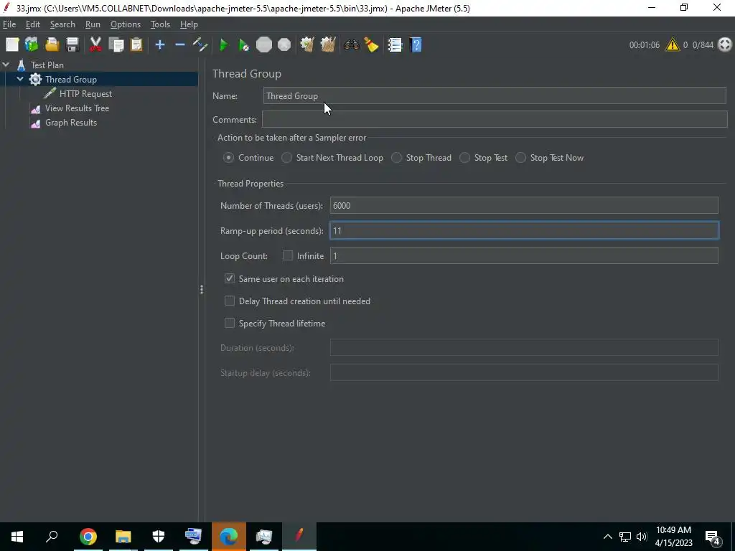735x551 pixels.
Task: Click Start no pauses icon
Action: pyautogui.click(x=243, y=44)
